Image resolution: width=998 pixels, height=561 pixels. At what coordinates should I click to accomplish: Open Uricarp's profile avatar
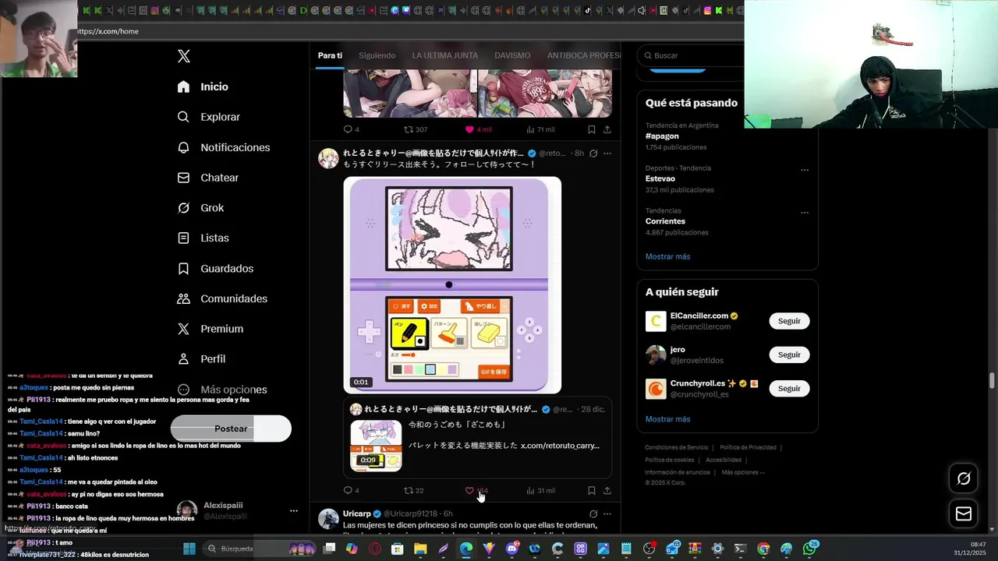point(329,519)
